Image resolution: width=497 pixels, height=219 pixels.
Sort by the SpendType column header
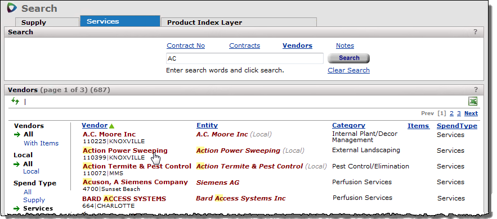coord(456,126)
